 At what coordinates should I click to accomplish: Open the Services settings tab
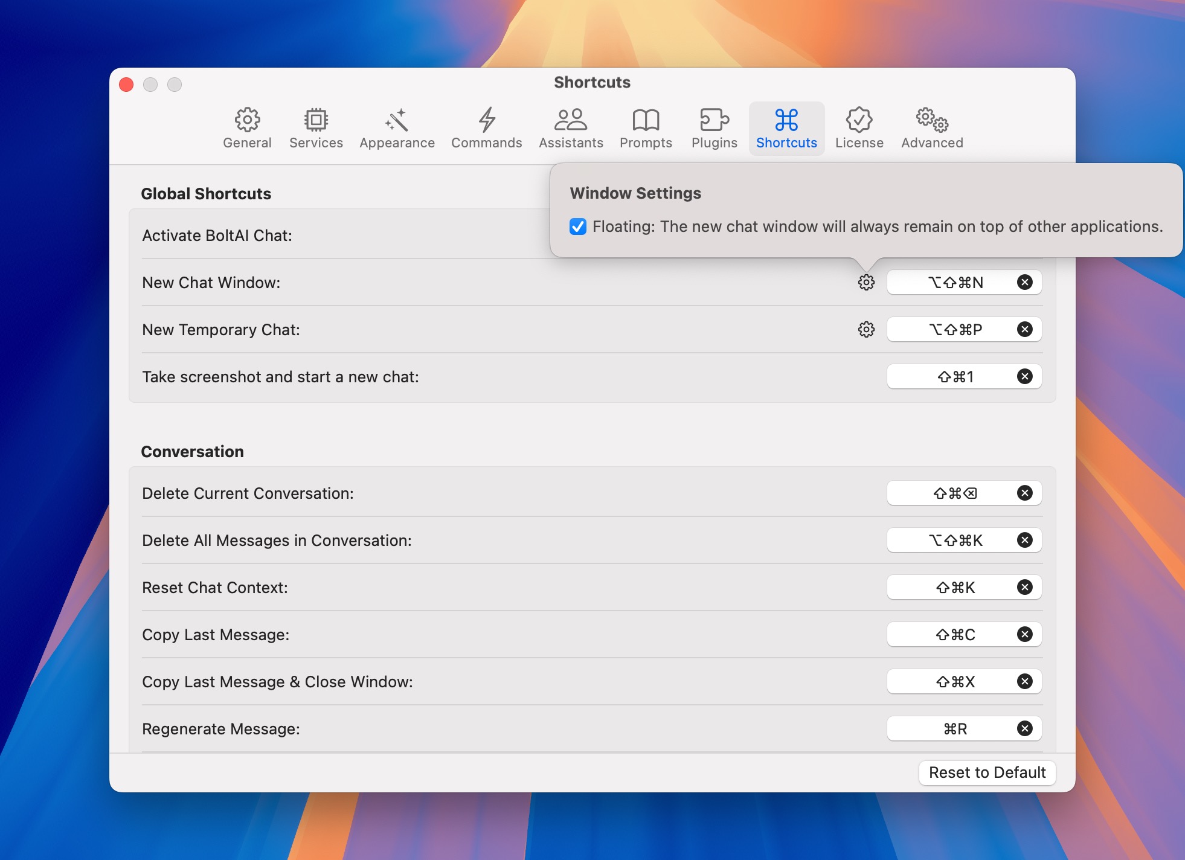(316, 128)
